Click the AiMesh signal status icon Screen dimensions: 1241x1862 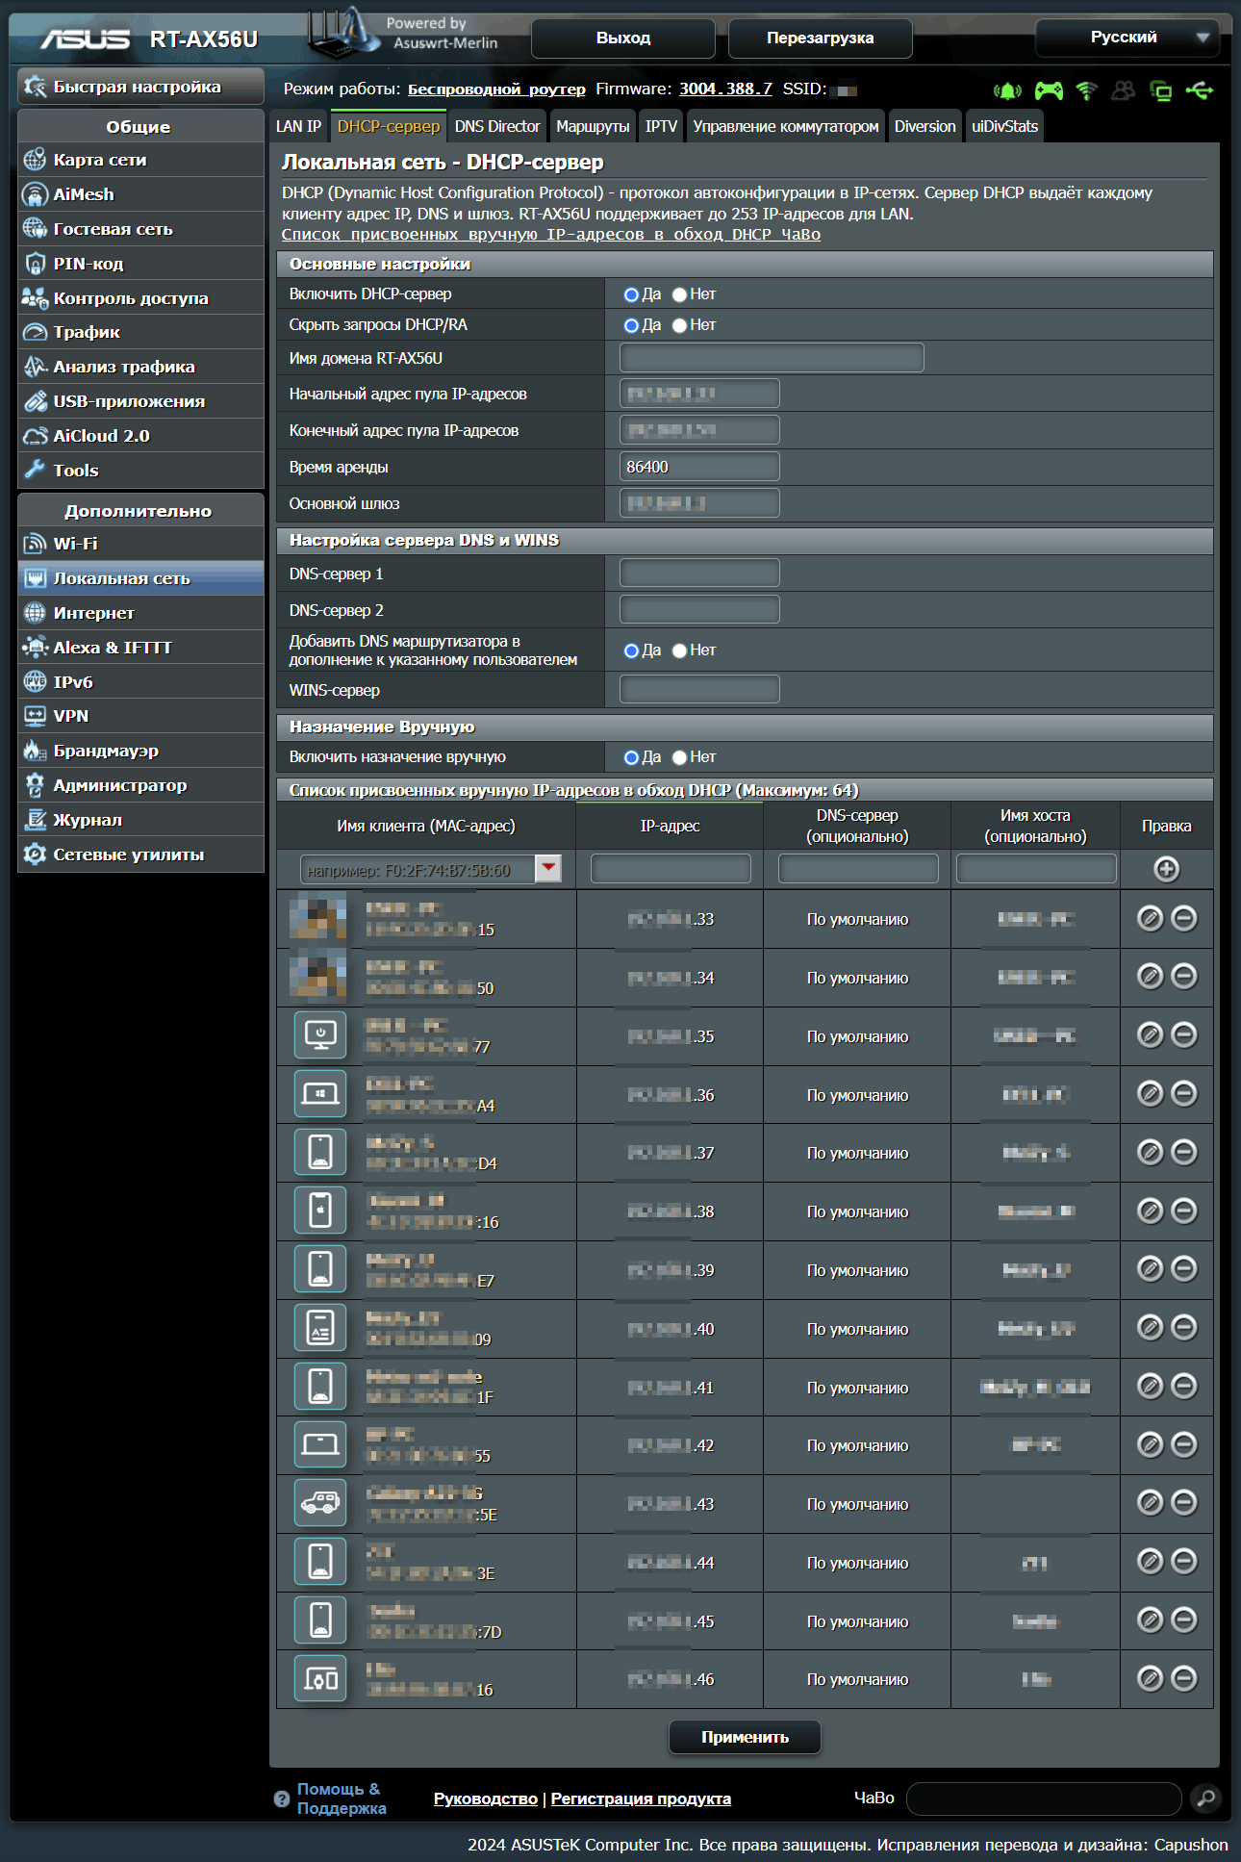(1007, 90)
